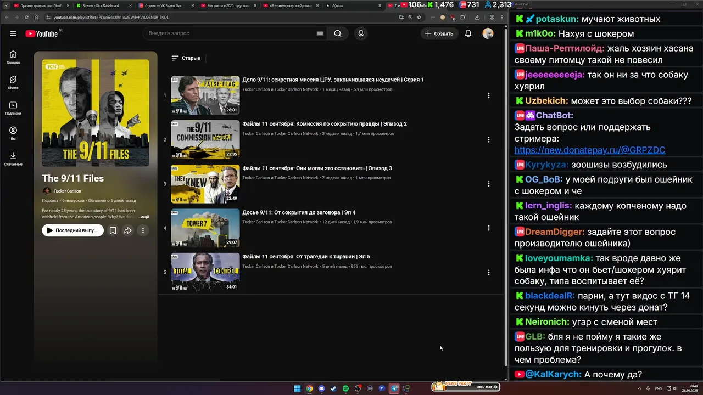
Task: Open От сокрытия до заговора Эп 4 title
Action: (x=299, y=212)
